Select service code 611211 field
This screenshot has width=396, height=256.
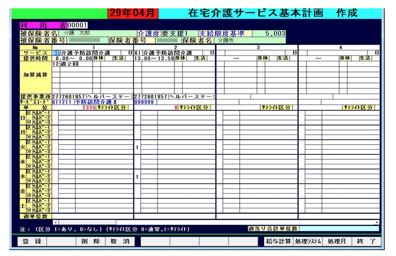pos(62,102)
